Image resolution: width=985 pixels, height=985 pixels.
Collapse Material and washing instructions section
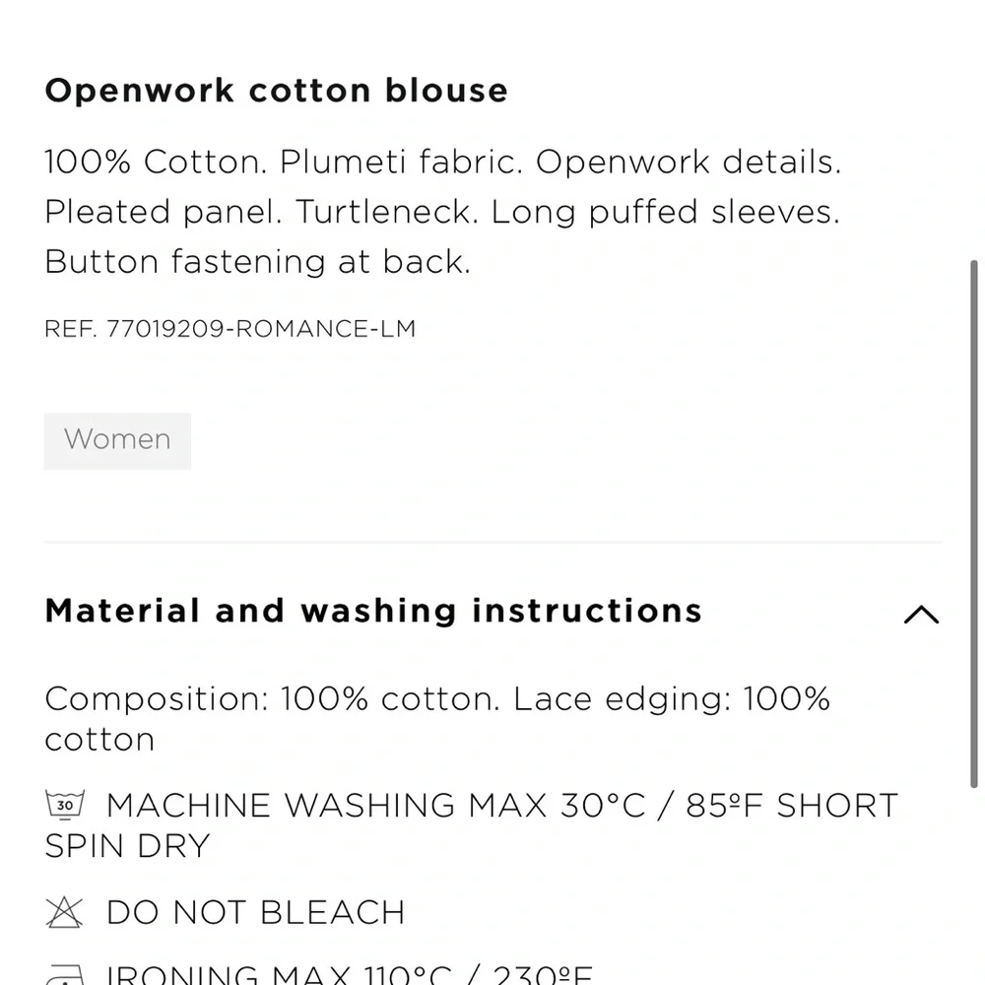click(921, 615)
